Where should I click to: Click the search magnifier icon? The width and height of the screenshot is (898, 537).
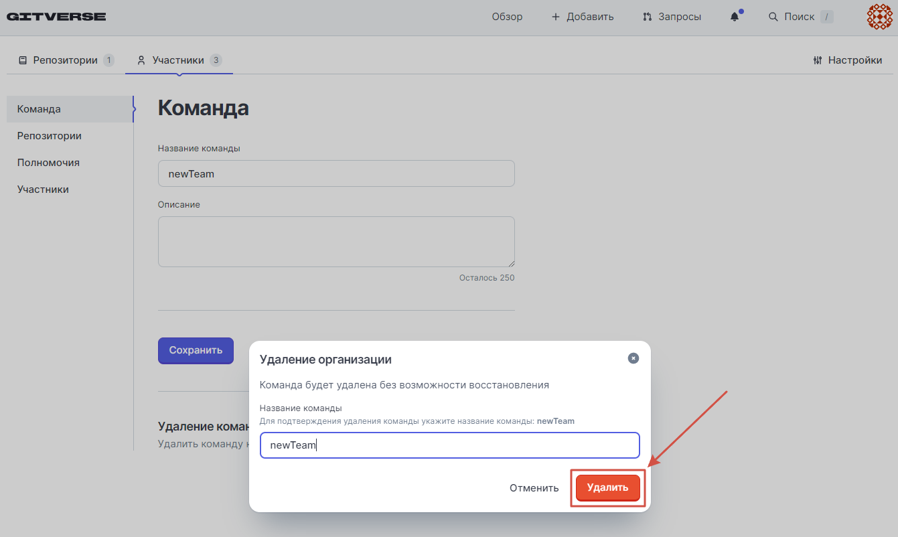point(773,17)
